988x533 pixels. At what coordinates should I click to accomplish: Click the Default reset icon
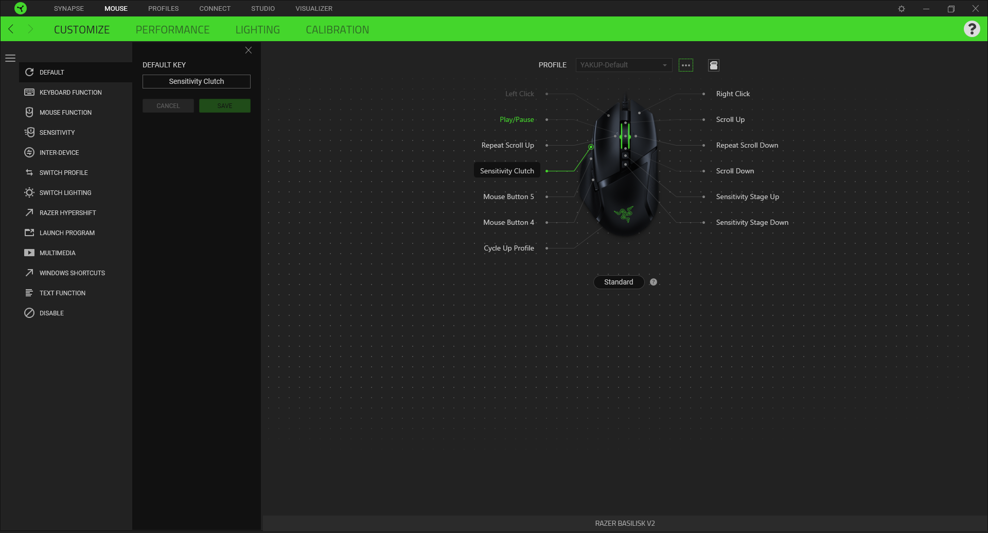[x=29, y=72]
